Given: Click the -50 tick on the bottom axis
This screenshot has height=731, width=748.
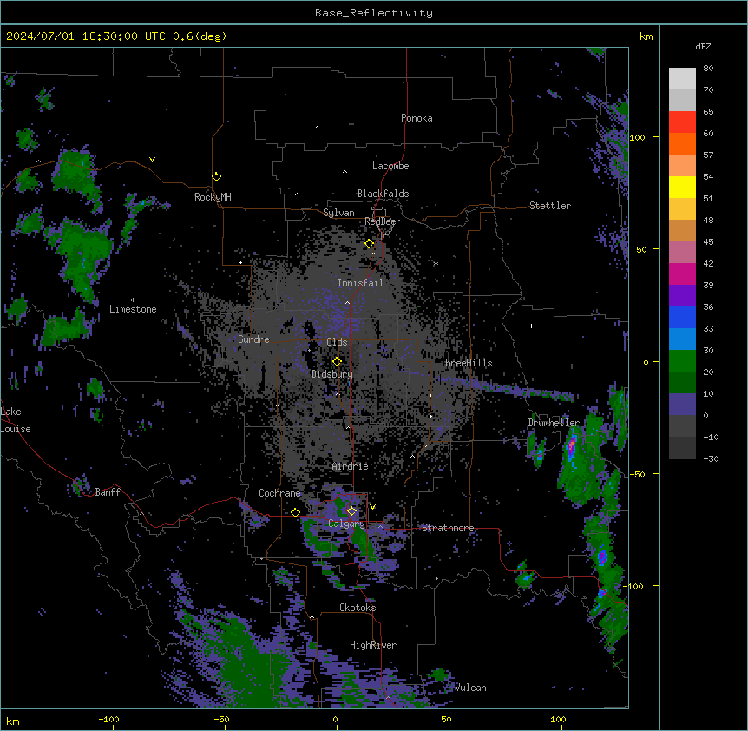Looking at the screenshot, I should (x=221, y=719).
